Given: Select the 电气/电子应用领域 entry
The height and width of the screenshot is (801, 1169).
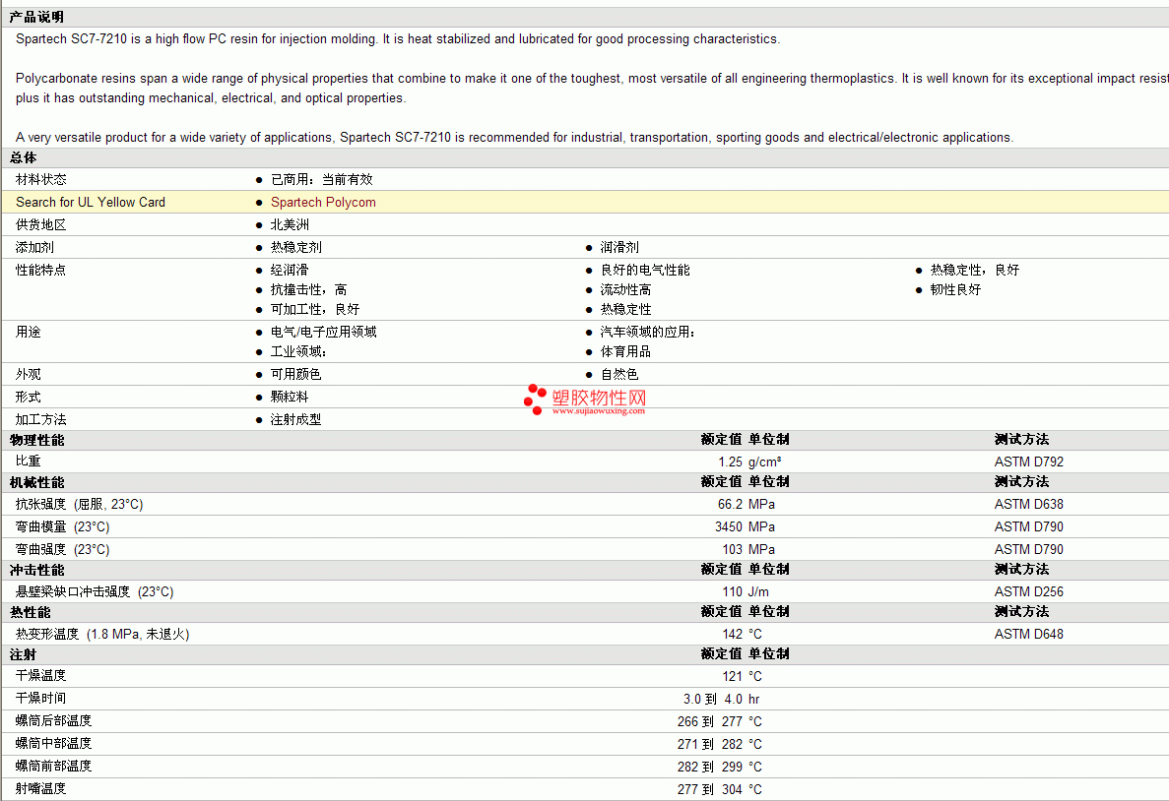Looking at the screenshot, I should pyautogui.click(x=324, y=332).
